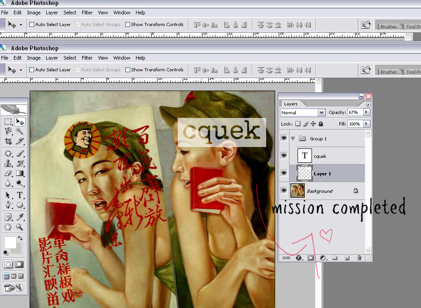The image size is (421, 308).
Task: Check Show Transform Controls in front window
Action: [x=128, y=70]
